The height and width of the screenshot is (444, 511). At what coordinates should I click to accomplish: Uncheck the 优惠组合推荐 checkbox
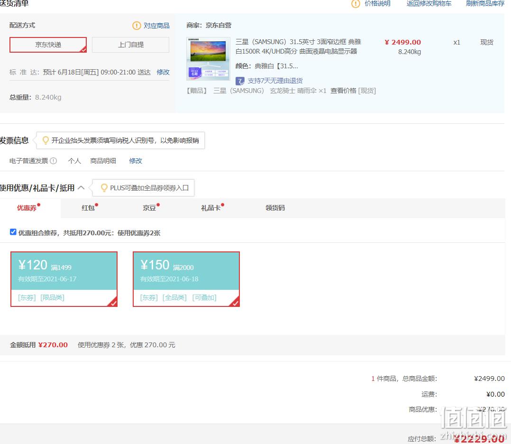(13, 232)
